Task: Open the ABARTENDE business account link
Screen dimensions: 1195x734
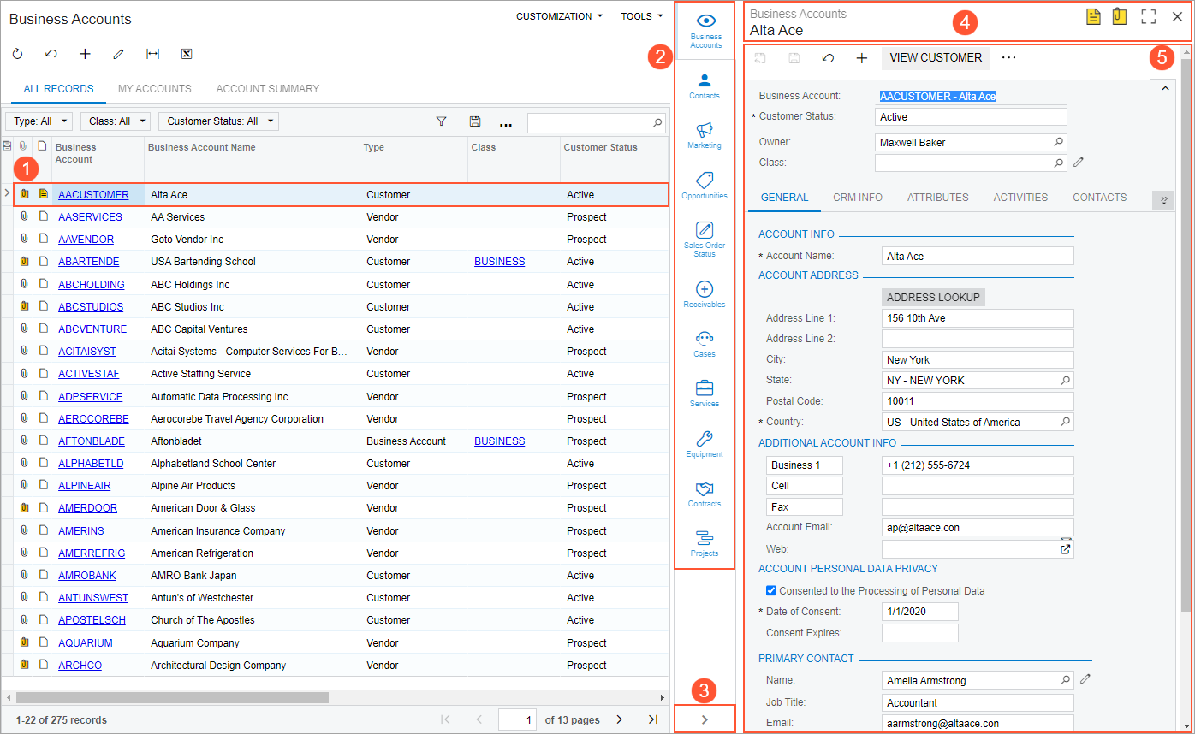Action: click(x=89, y=262)
